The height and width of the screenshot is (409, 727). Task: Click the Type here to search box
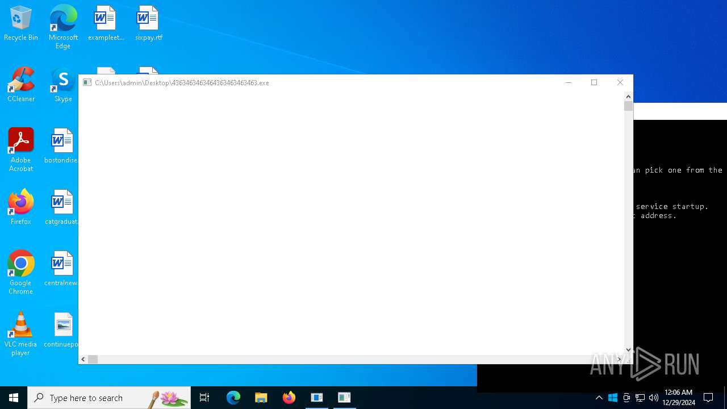(109, 398)
